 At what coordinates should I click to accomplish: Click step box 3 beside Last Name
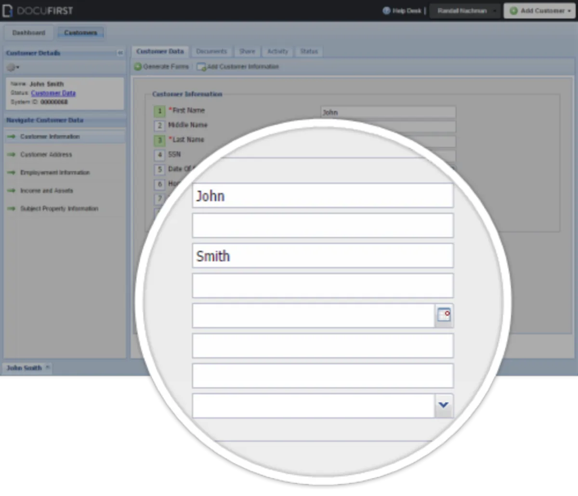[x=159, y=141]
